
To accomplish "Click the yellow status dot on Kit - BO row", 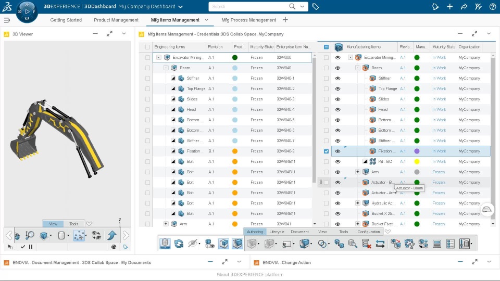I will pyautogui.click(x=417, y=161).
